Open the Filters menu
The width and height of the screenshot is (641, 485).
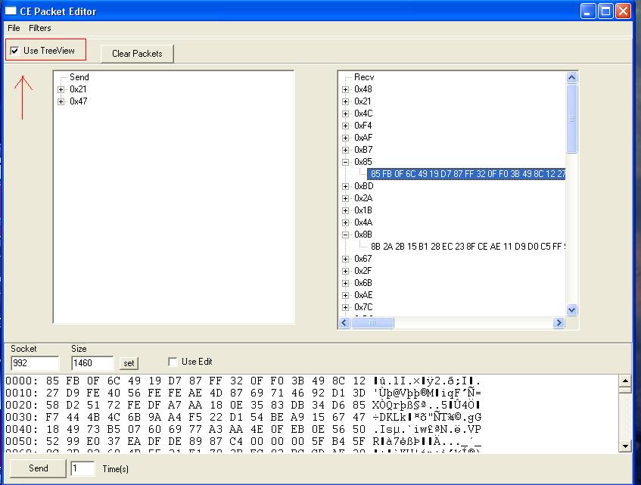[x=40, y=28]
